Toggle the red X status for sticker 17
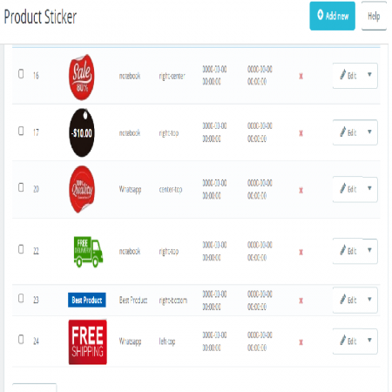 (x=301, y=133)
